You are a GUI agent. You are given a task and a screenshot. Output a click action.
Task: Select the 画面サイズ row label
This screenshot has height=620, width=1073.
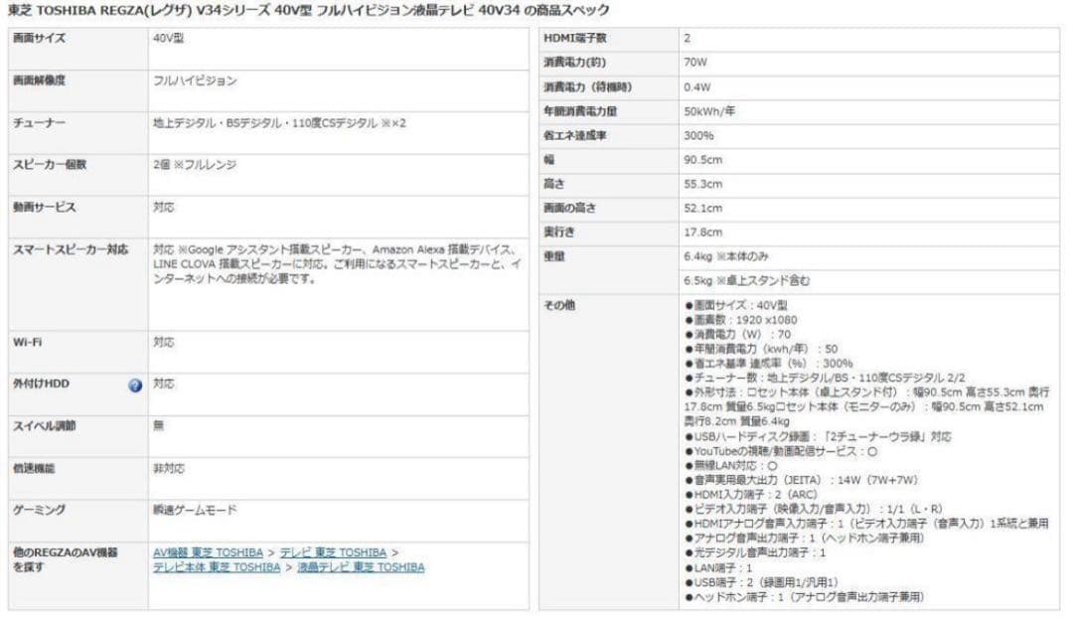click(x=40, y=38)
